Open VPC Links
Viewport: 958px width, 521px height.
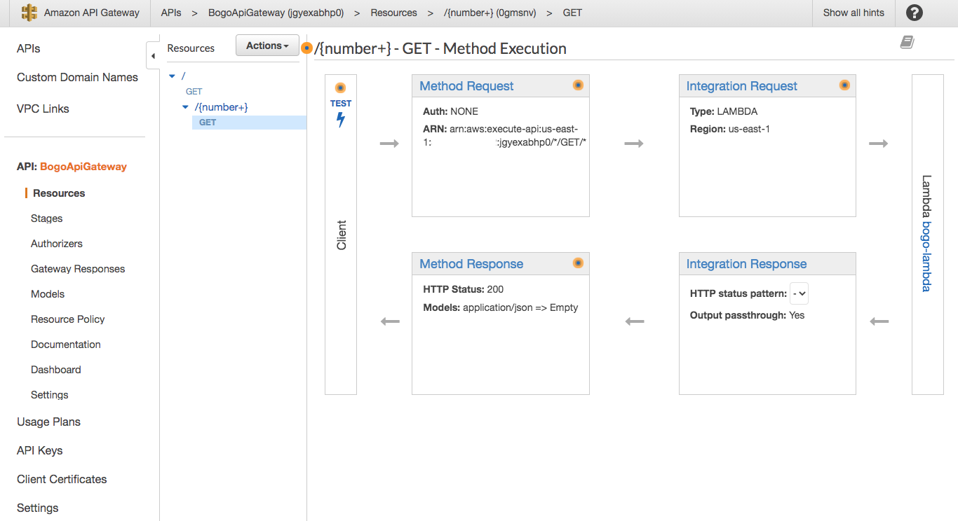pyautogui.click(x=43, y=109)
